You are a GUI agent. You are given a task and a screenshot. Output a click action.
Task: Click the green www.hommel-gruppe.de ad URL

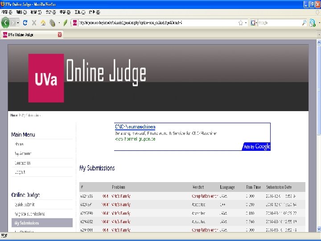[x=135, y=139]
